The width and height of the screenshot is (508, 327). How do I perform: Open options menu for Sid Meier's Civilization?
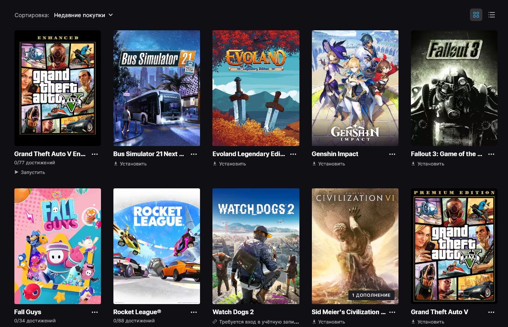(392, 312)
